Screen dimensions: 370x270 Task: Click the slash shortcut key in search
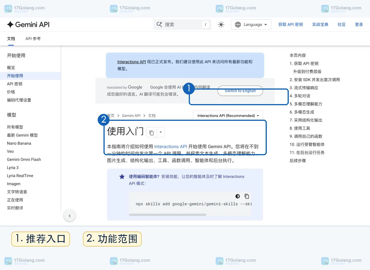click(205, 25)
